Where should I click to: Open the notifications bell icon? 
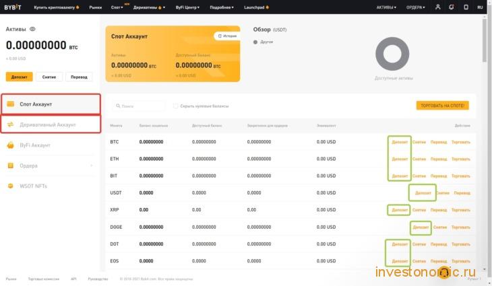pos(451,7)
